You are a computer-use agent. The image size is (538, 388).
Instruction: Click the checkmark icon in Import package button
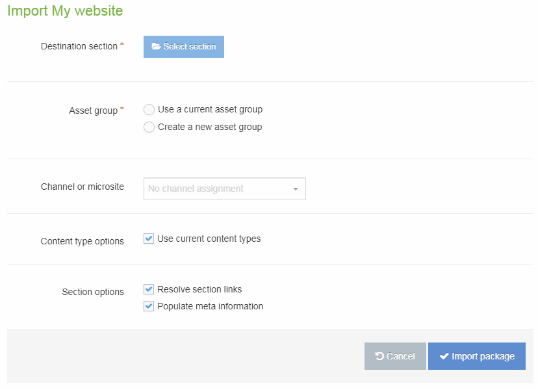[x=444, y=356]
